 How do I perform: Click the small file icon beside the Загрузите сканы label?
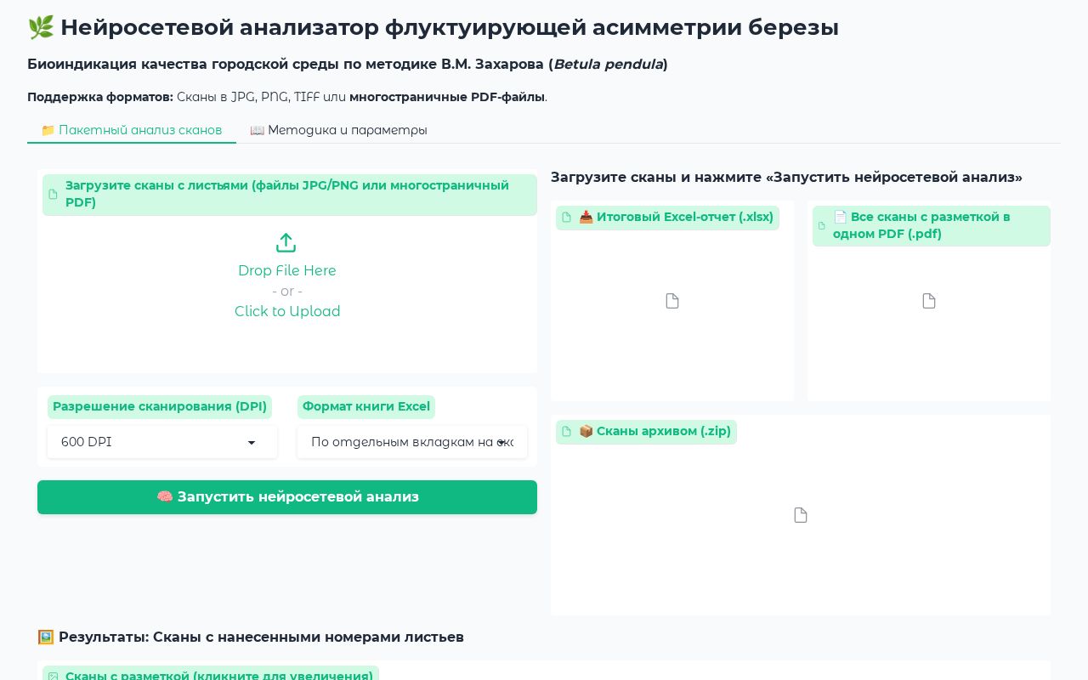54,195
